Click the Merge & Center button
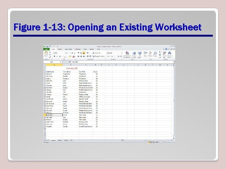226x169 pixels. pyautogui.click(x=98, y=56)
